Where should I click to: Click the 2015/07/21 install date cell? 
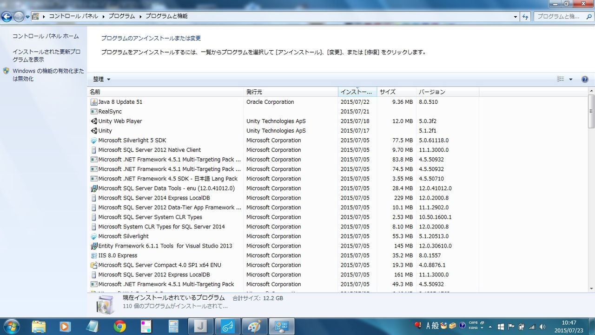click(x=355, y=112)
